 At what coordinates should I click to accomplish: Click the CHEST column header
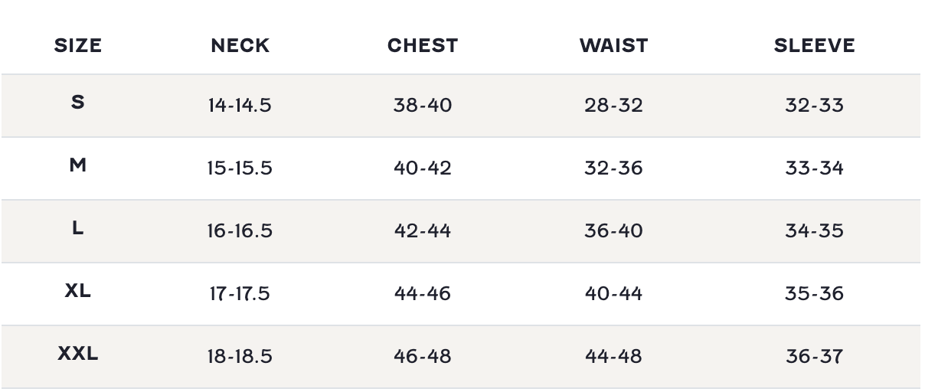pos(423,46)
